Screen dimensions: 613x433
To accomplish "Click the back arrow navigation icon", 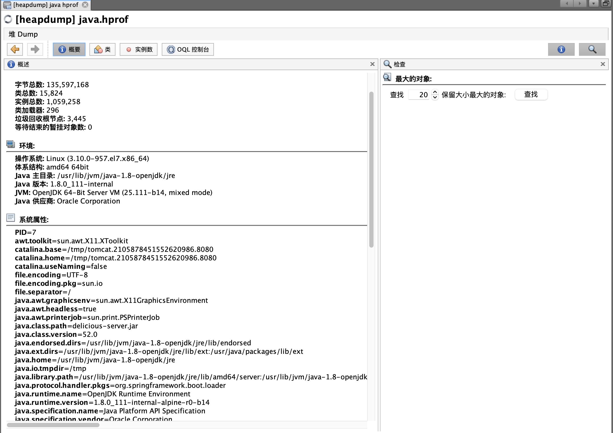I will coord(15,49).
